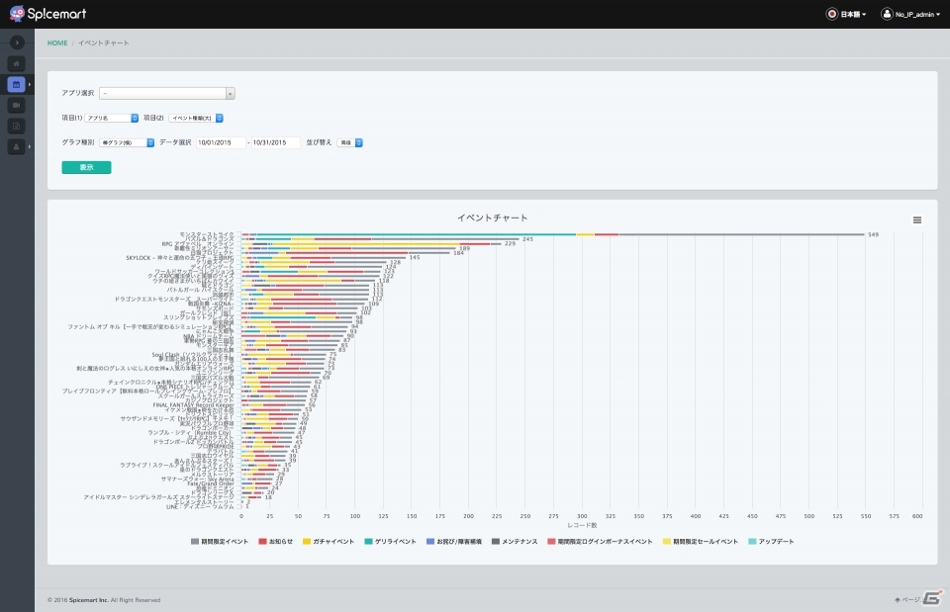Open the 項目(1) dropdown

pyautogui.click(x=112, y=118)
